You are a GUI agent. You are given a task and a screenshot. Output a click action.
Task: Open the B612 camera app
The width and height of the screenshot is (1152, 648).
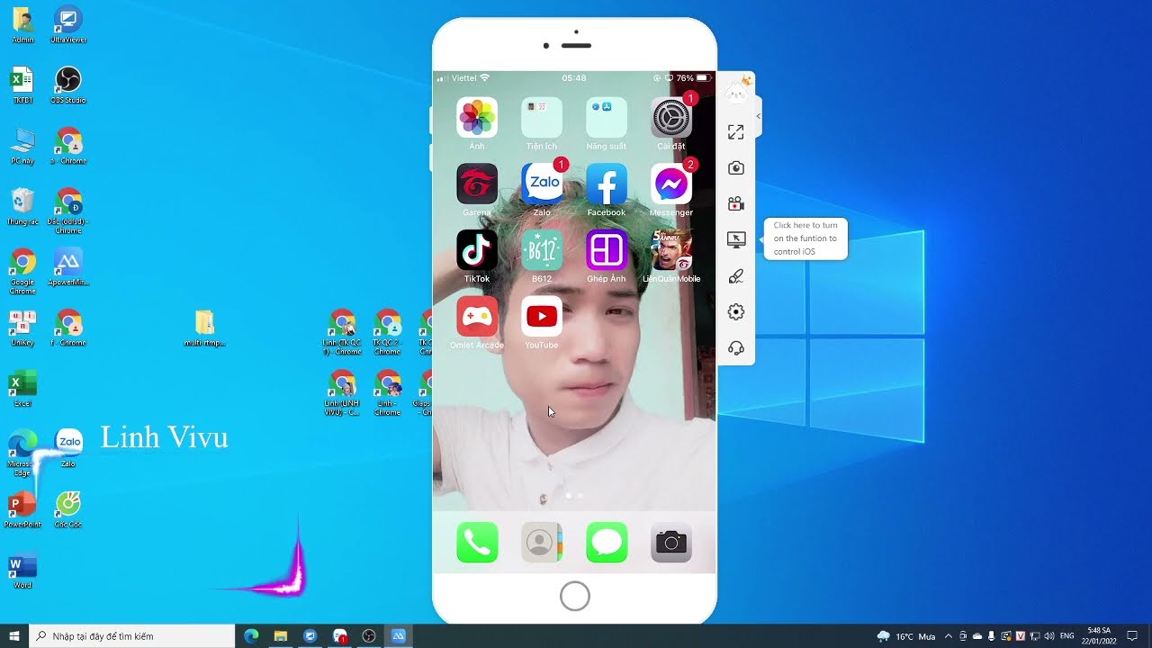coord(542,250)
